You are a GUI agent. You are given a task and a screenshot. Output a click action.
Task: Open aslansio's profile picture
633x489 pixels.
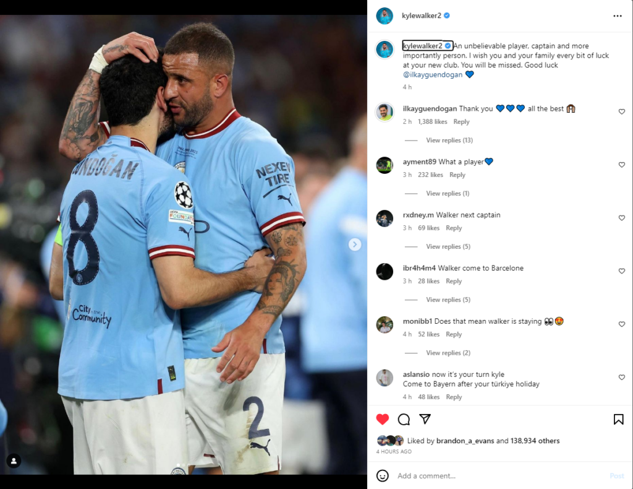(x=384, y=378)
